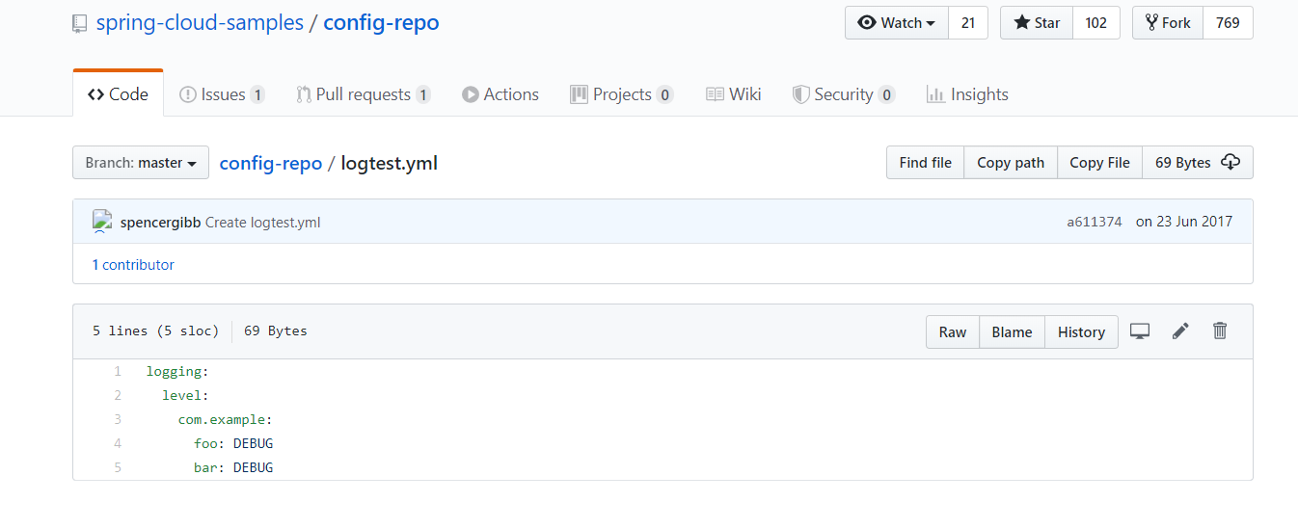
Task: Open the Security tab
Action: click(844, 94)
